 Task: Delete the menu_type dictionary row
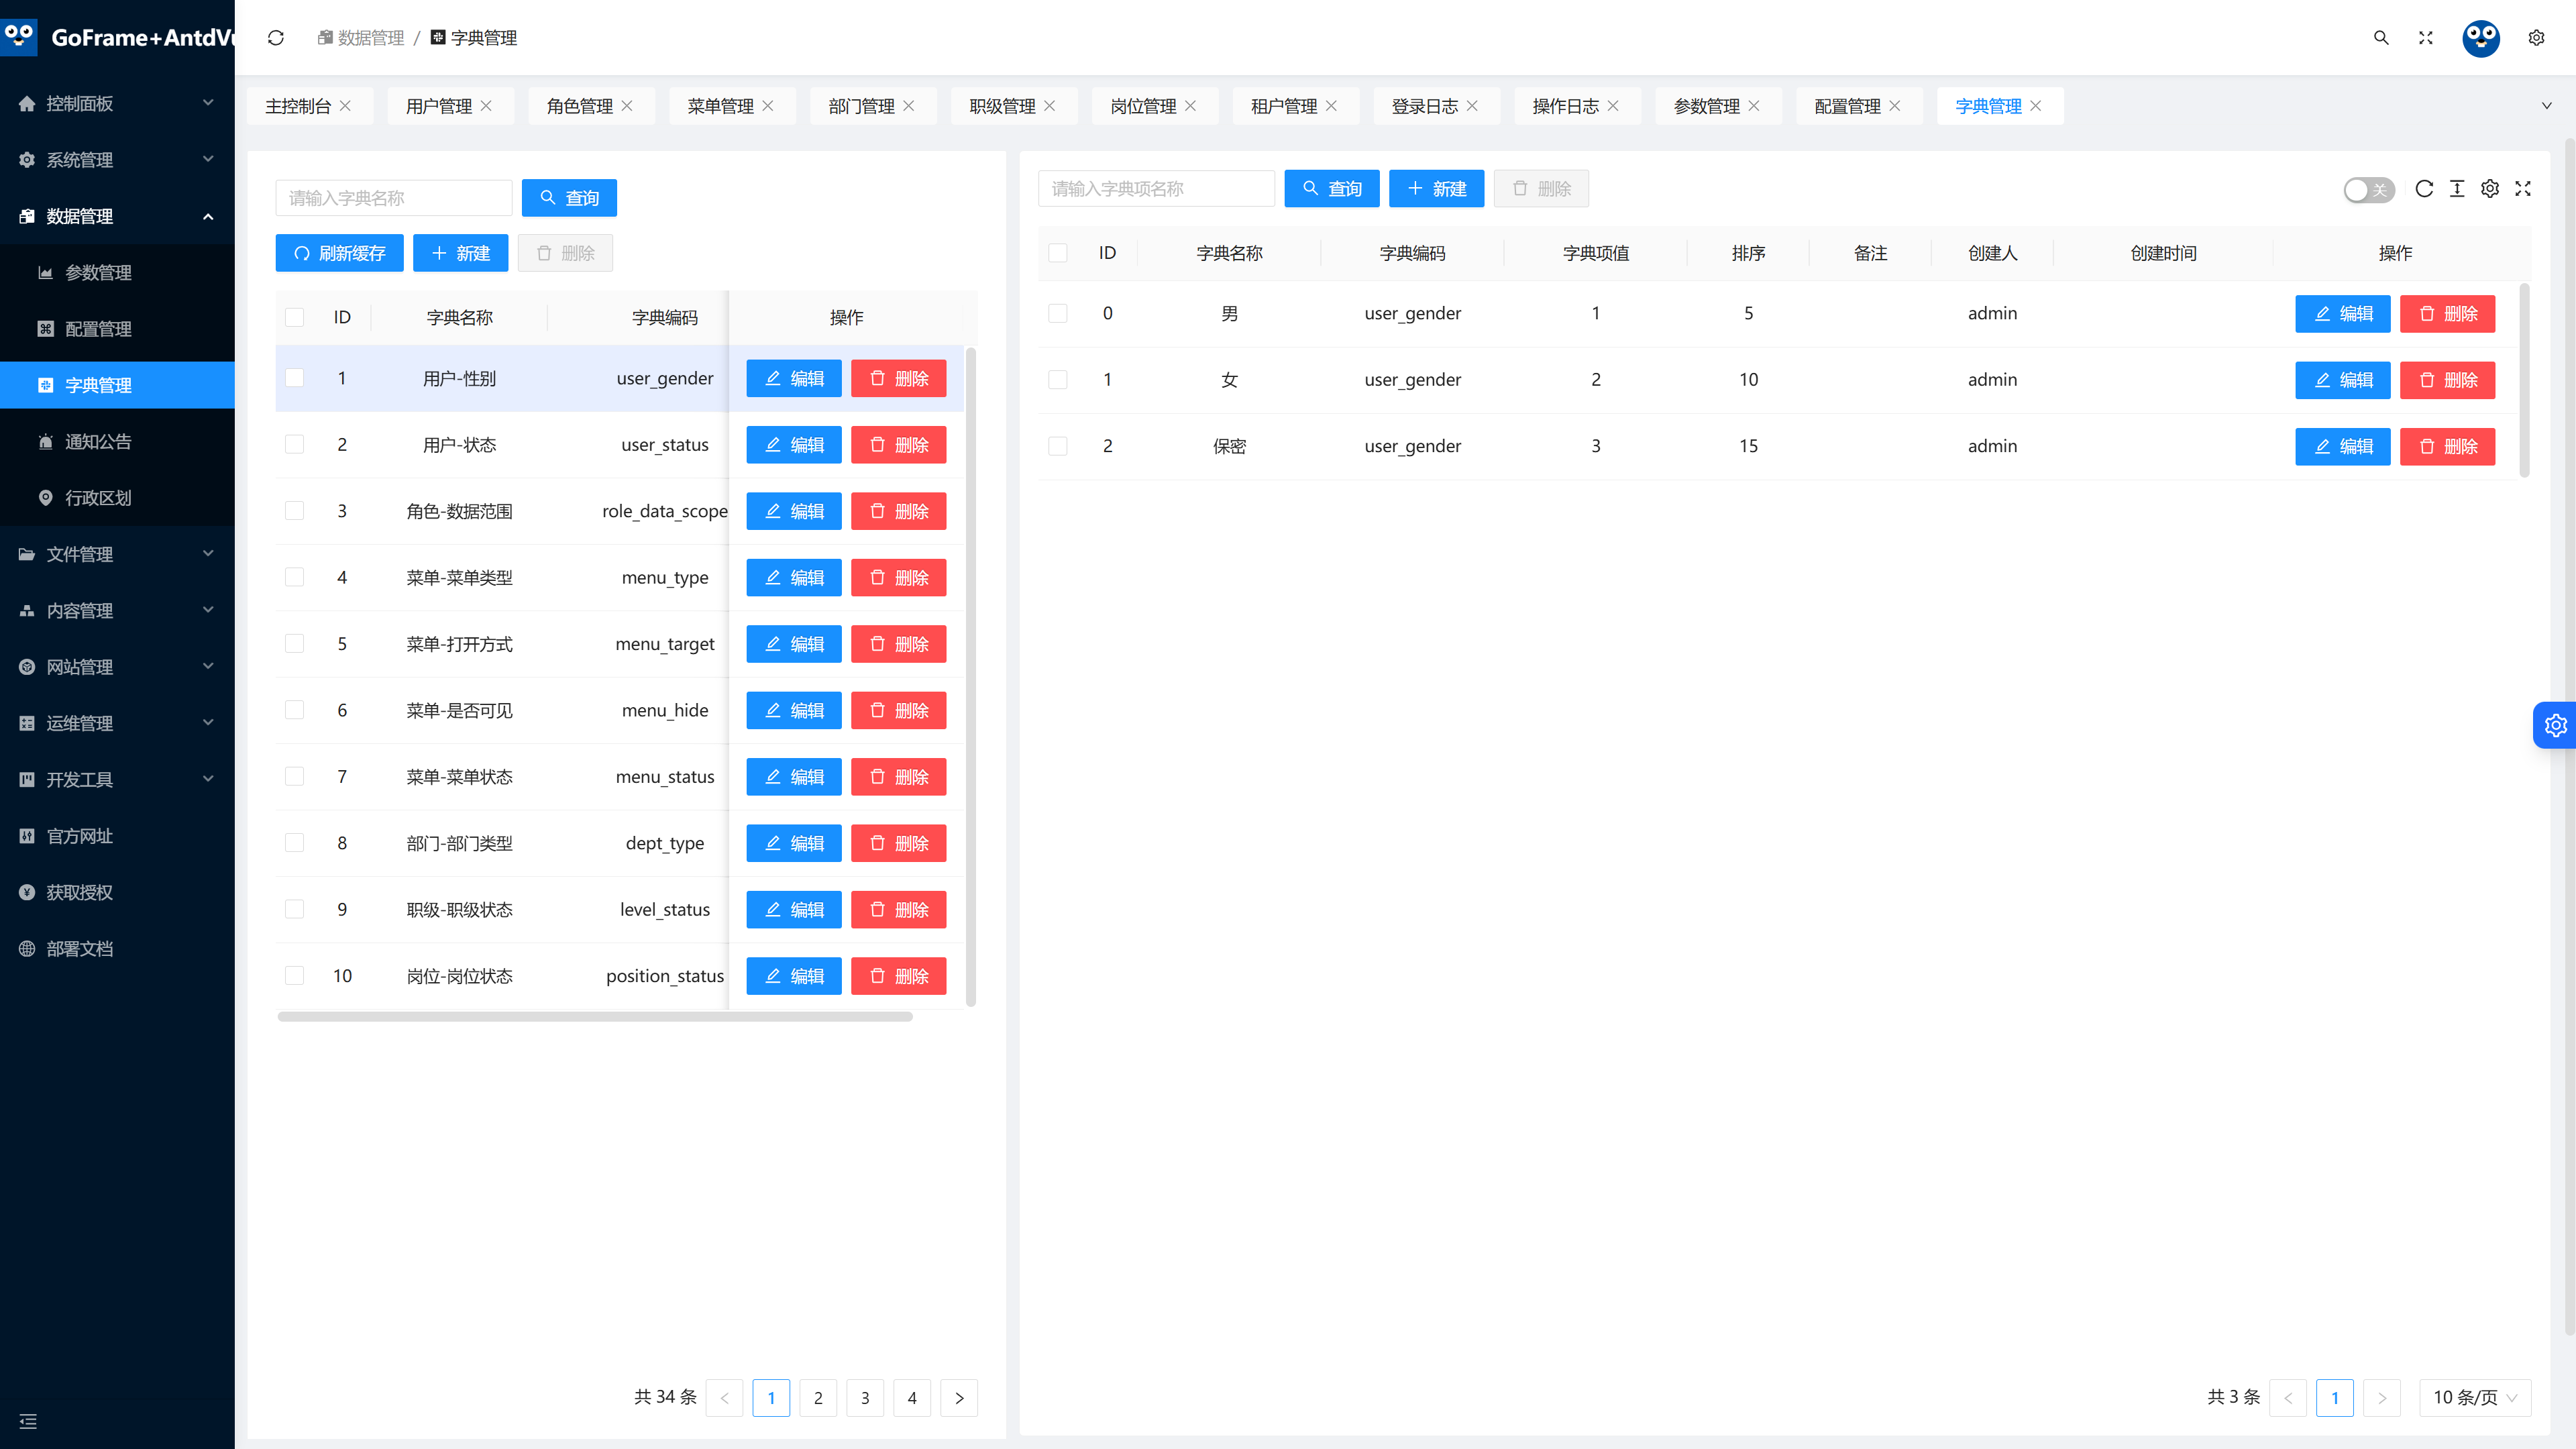tap(898, 578)
